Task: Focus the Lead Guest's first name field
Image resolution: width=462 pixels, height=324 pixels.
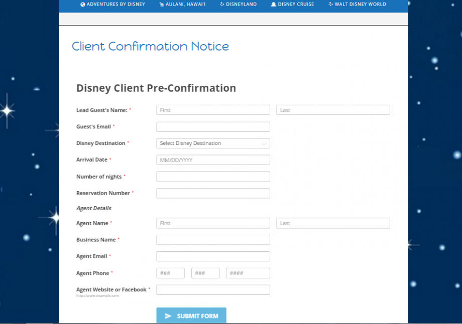Action: click(x=213, y=110)
